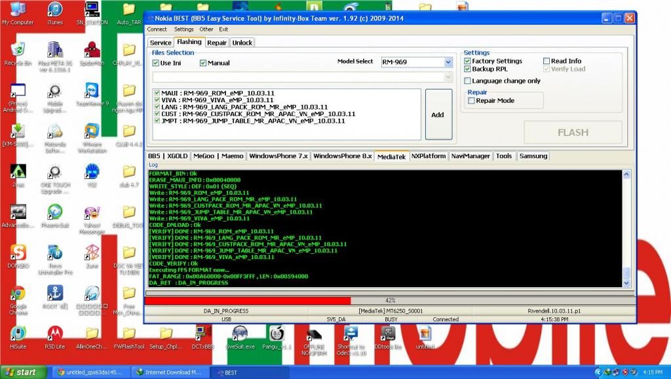Viewport: 671px width, 379px height.
Task: Switch to the Service tab
Action: [161, 43]
